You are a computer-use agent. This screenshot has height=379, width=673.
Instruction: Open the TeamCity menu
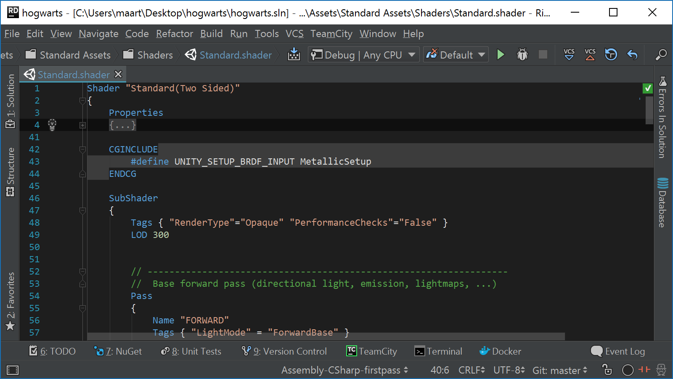331,34
